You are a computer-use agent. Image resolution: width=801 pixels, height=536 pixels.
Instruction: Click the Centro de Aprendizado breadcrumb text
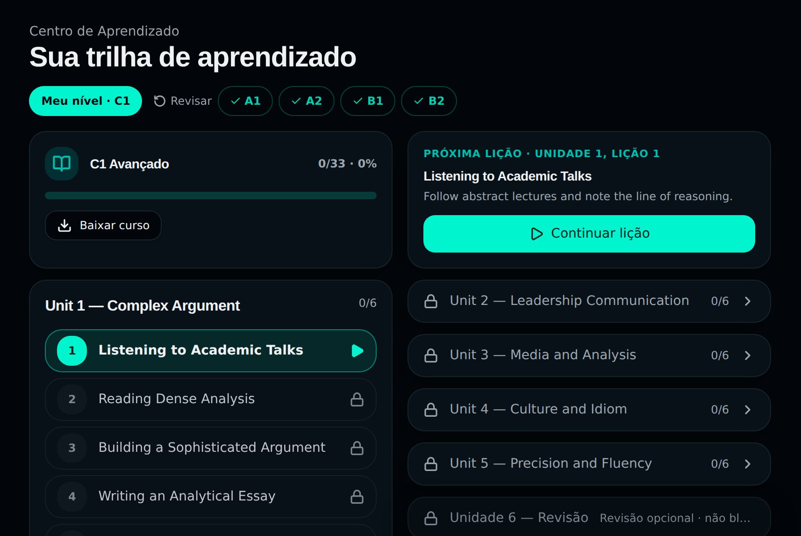click(104, 31)
